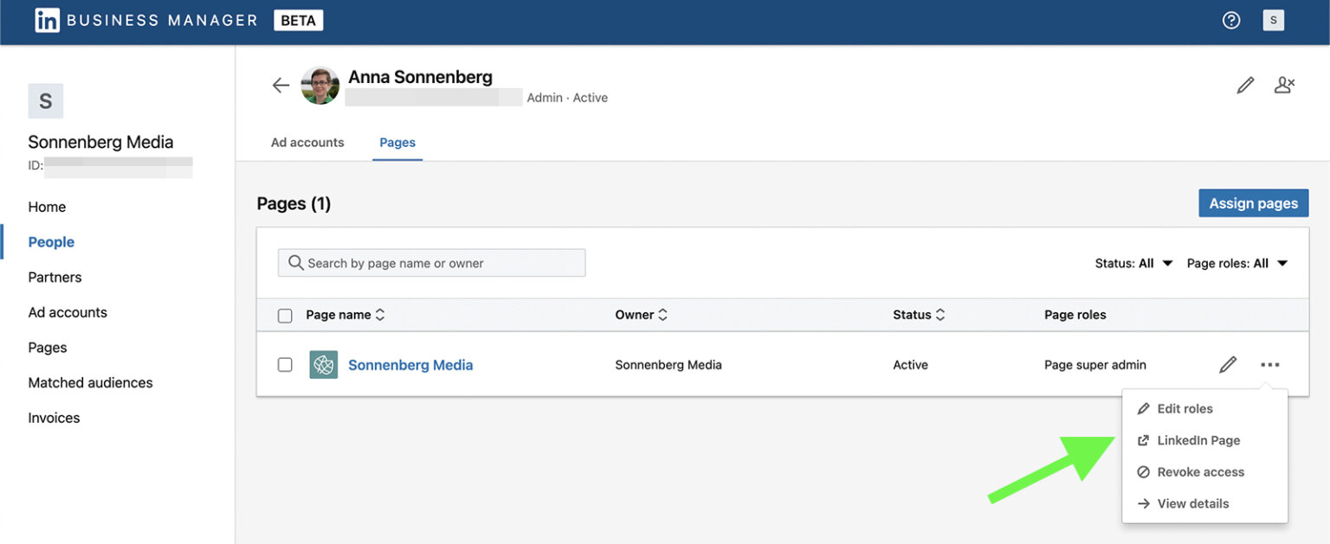This screenshot has width=1330, height=544.
Task: Open the Status: All filter dropdown
Action: click(x=1133, y=262)
